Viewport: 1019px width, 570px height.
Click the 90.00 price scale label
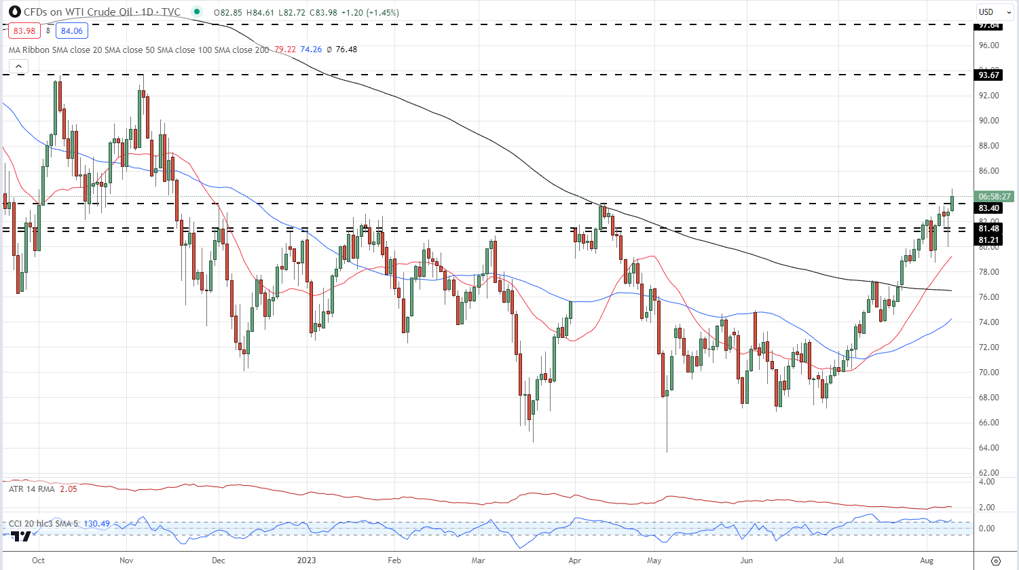[988, 121]
